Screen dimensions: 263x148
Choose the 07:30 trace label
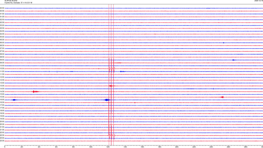click(2, 51)
